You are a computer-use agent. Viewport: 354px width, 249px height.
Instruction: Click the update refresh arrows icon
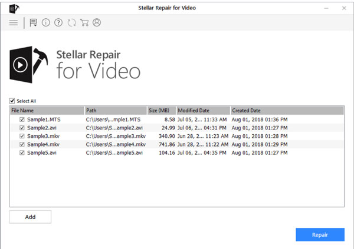pyautogui.click(x=71, y=23)
